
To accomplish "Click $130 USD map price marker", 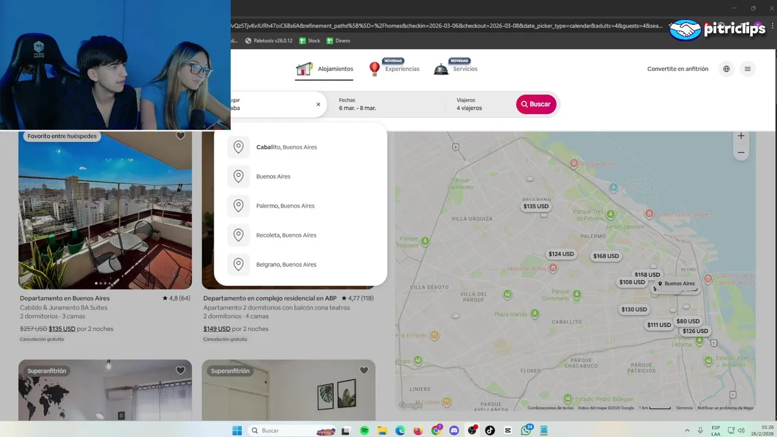I will point(634,310).
